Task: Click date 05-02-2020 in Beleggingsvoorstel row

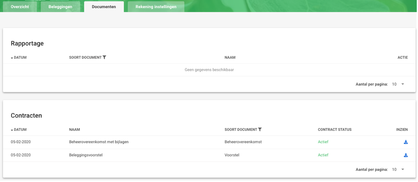Action: click(21, 155)
